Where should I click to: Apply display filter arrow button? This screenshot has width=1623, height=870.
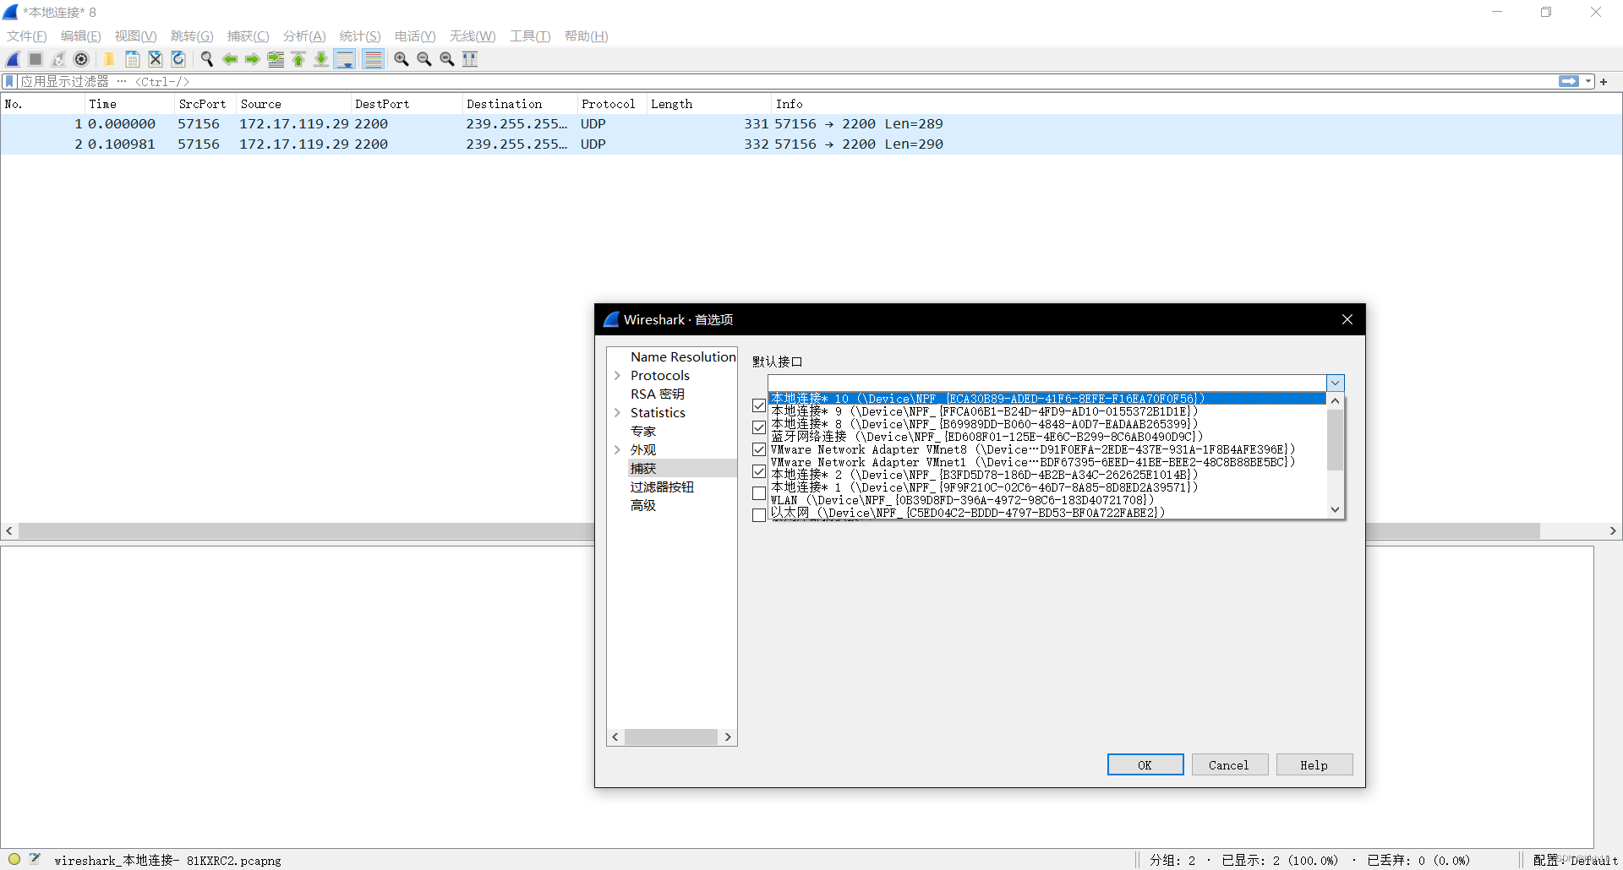pos(1569,82)
